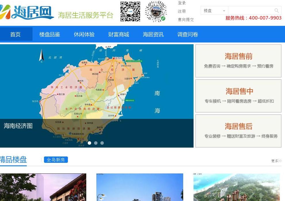Click the 海居生活服务平台 slogan text
The image size is (285, 201).
tap(86, 15)
